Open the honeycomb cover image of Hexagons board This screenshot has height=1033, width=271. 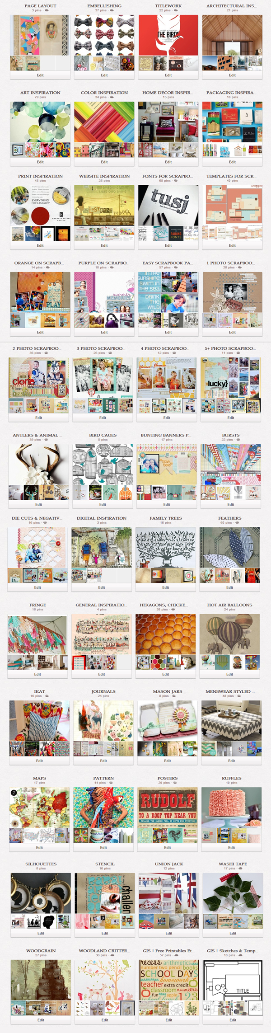click(x=166, y=634)
